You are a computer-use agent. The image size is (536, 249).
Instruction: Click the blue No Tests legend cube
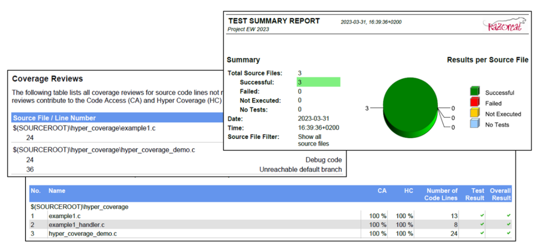475,124
